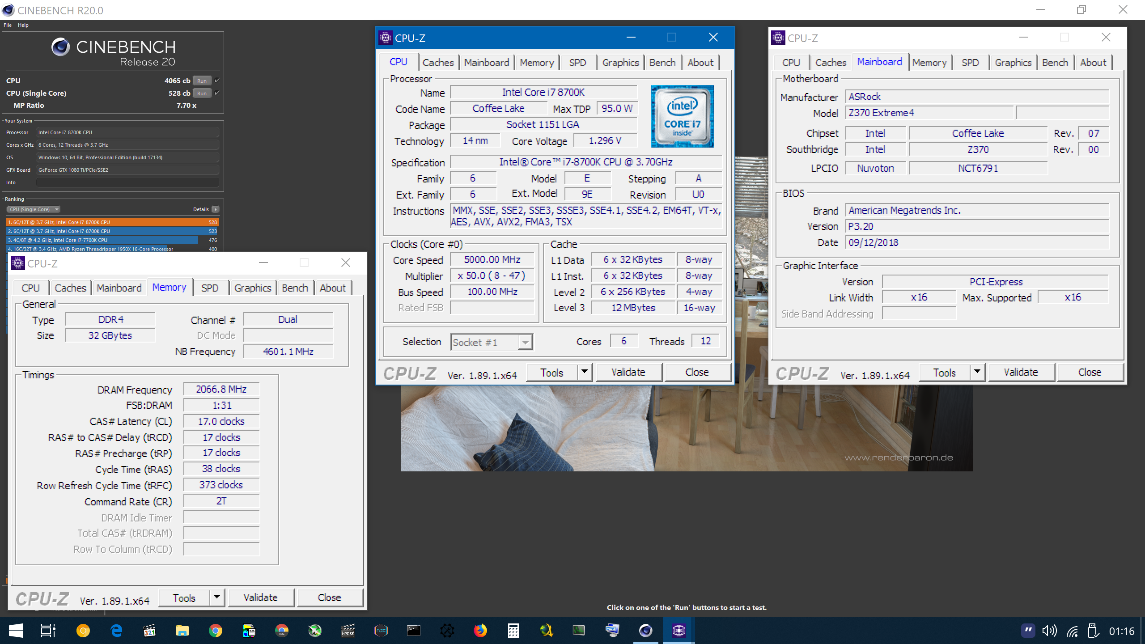Open Microsoft Edge from the taskbar

point(116,631)
